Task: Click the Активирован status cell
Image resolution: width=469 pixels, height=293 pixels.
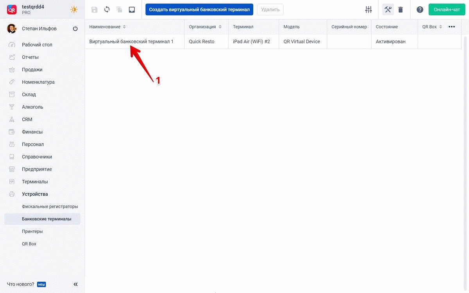Action: coord(394,41)
